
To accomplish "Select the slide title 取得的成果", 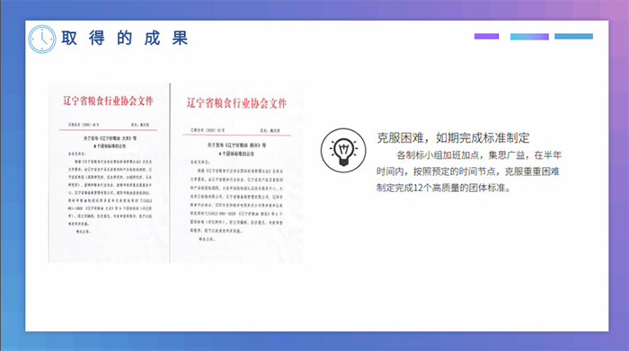I will click(x=125, y=38).
